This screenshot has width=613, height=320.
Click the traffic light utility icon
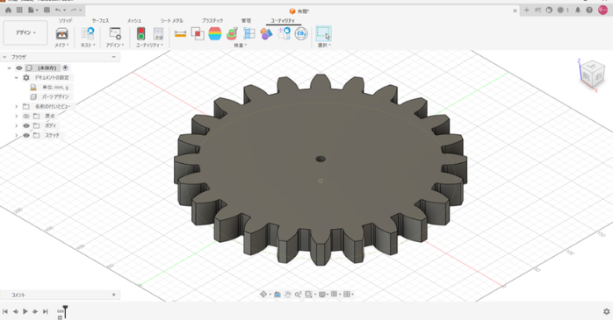click(141, 33)
